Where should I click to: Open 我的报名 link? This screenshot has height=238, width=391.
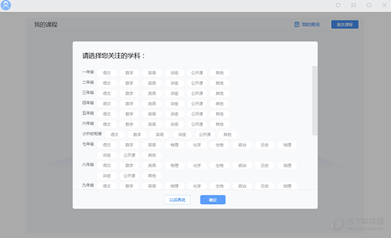311,25
